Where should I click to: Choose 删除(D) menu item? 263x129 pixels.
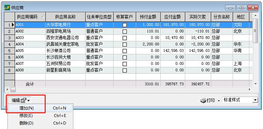[40, 123]
